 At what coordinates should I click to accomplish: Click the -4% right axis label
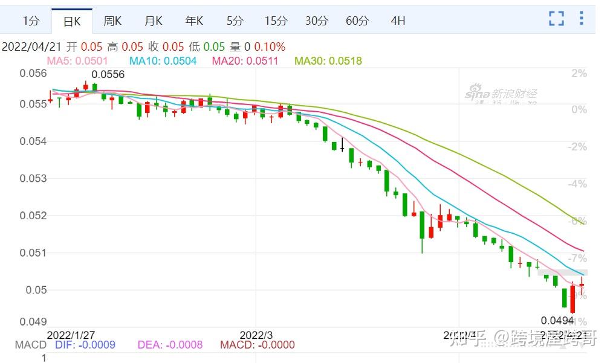[577, 184]
